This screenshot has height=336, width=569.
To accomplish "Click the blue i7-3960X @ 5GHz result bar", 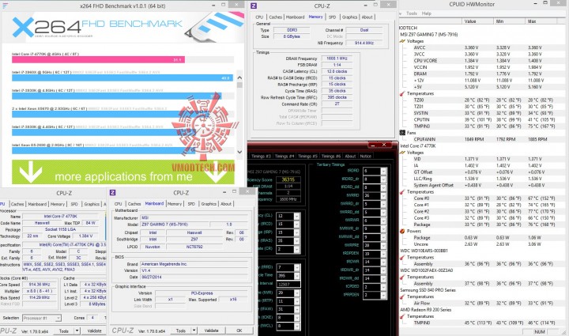I will pyautogui.click(x=122, y=77).
